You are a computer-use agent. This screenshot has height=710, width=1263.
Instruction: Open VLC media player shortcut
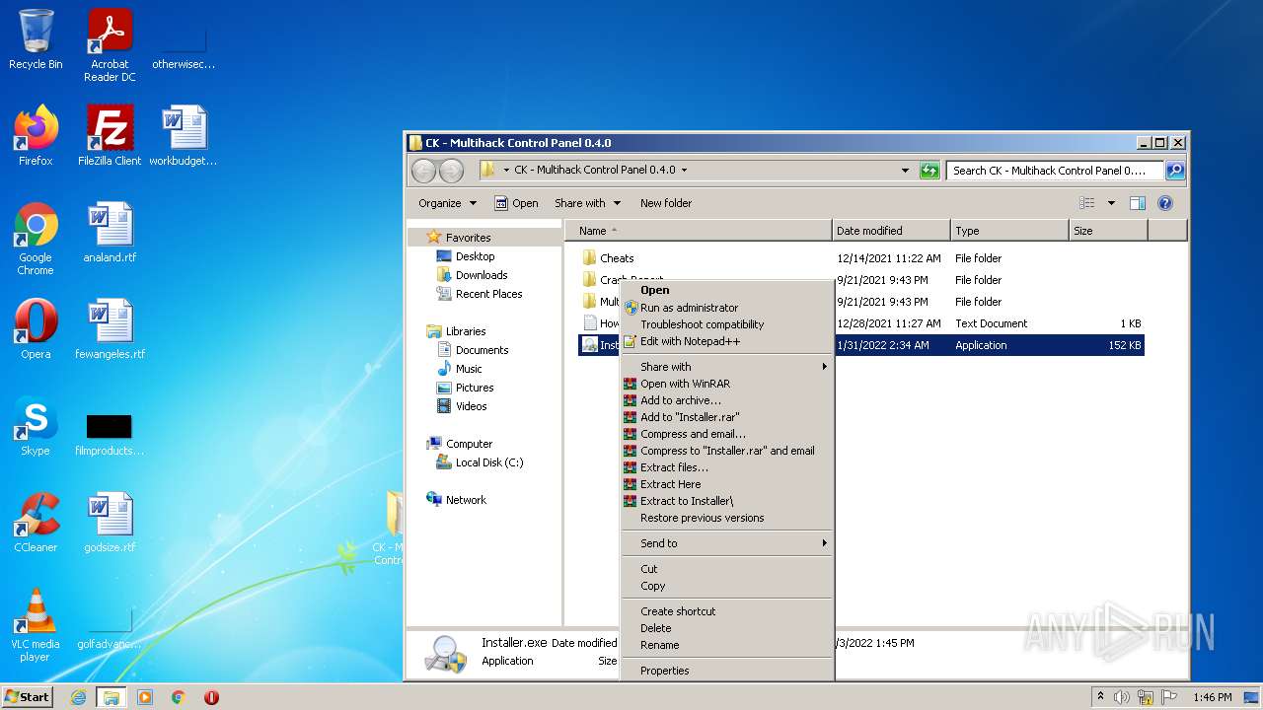point(36,625)
